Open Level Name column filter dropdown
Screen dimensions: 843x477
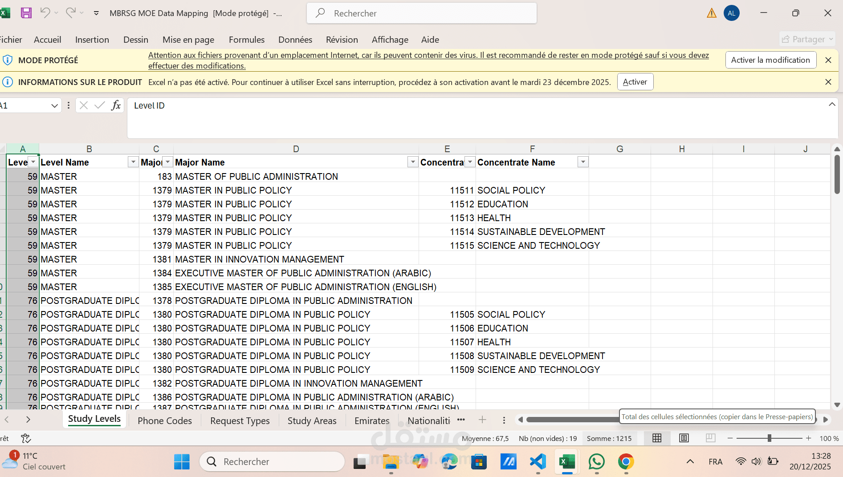coord(133,162)
